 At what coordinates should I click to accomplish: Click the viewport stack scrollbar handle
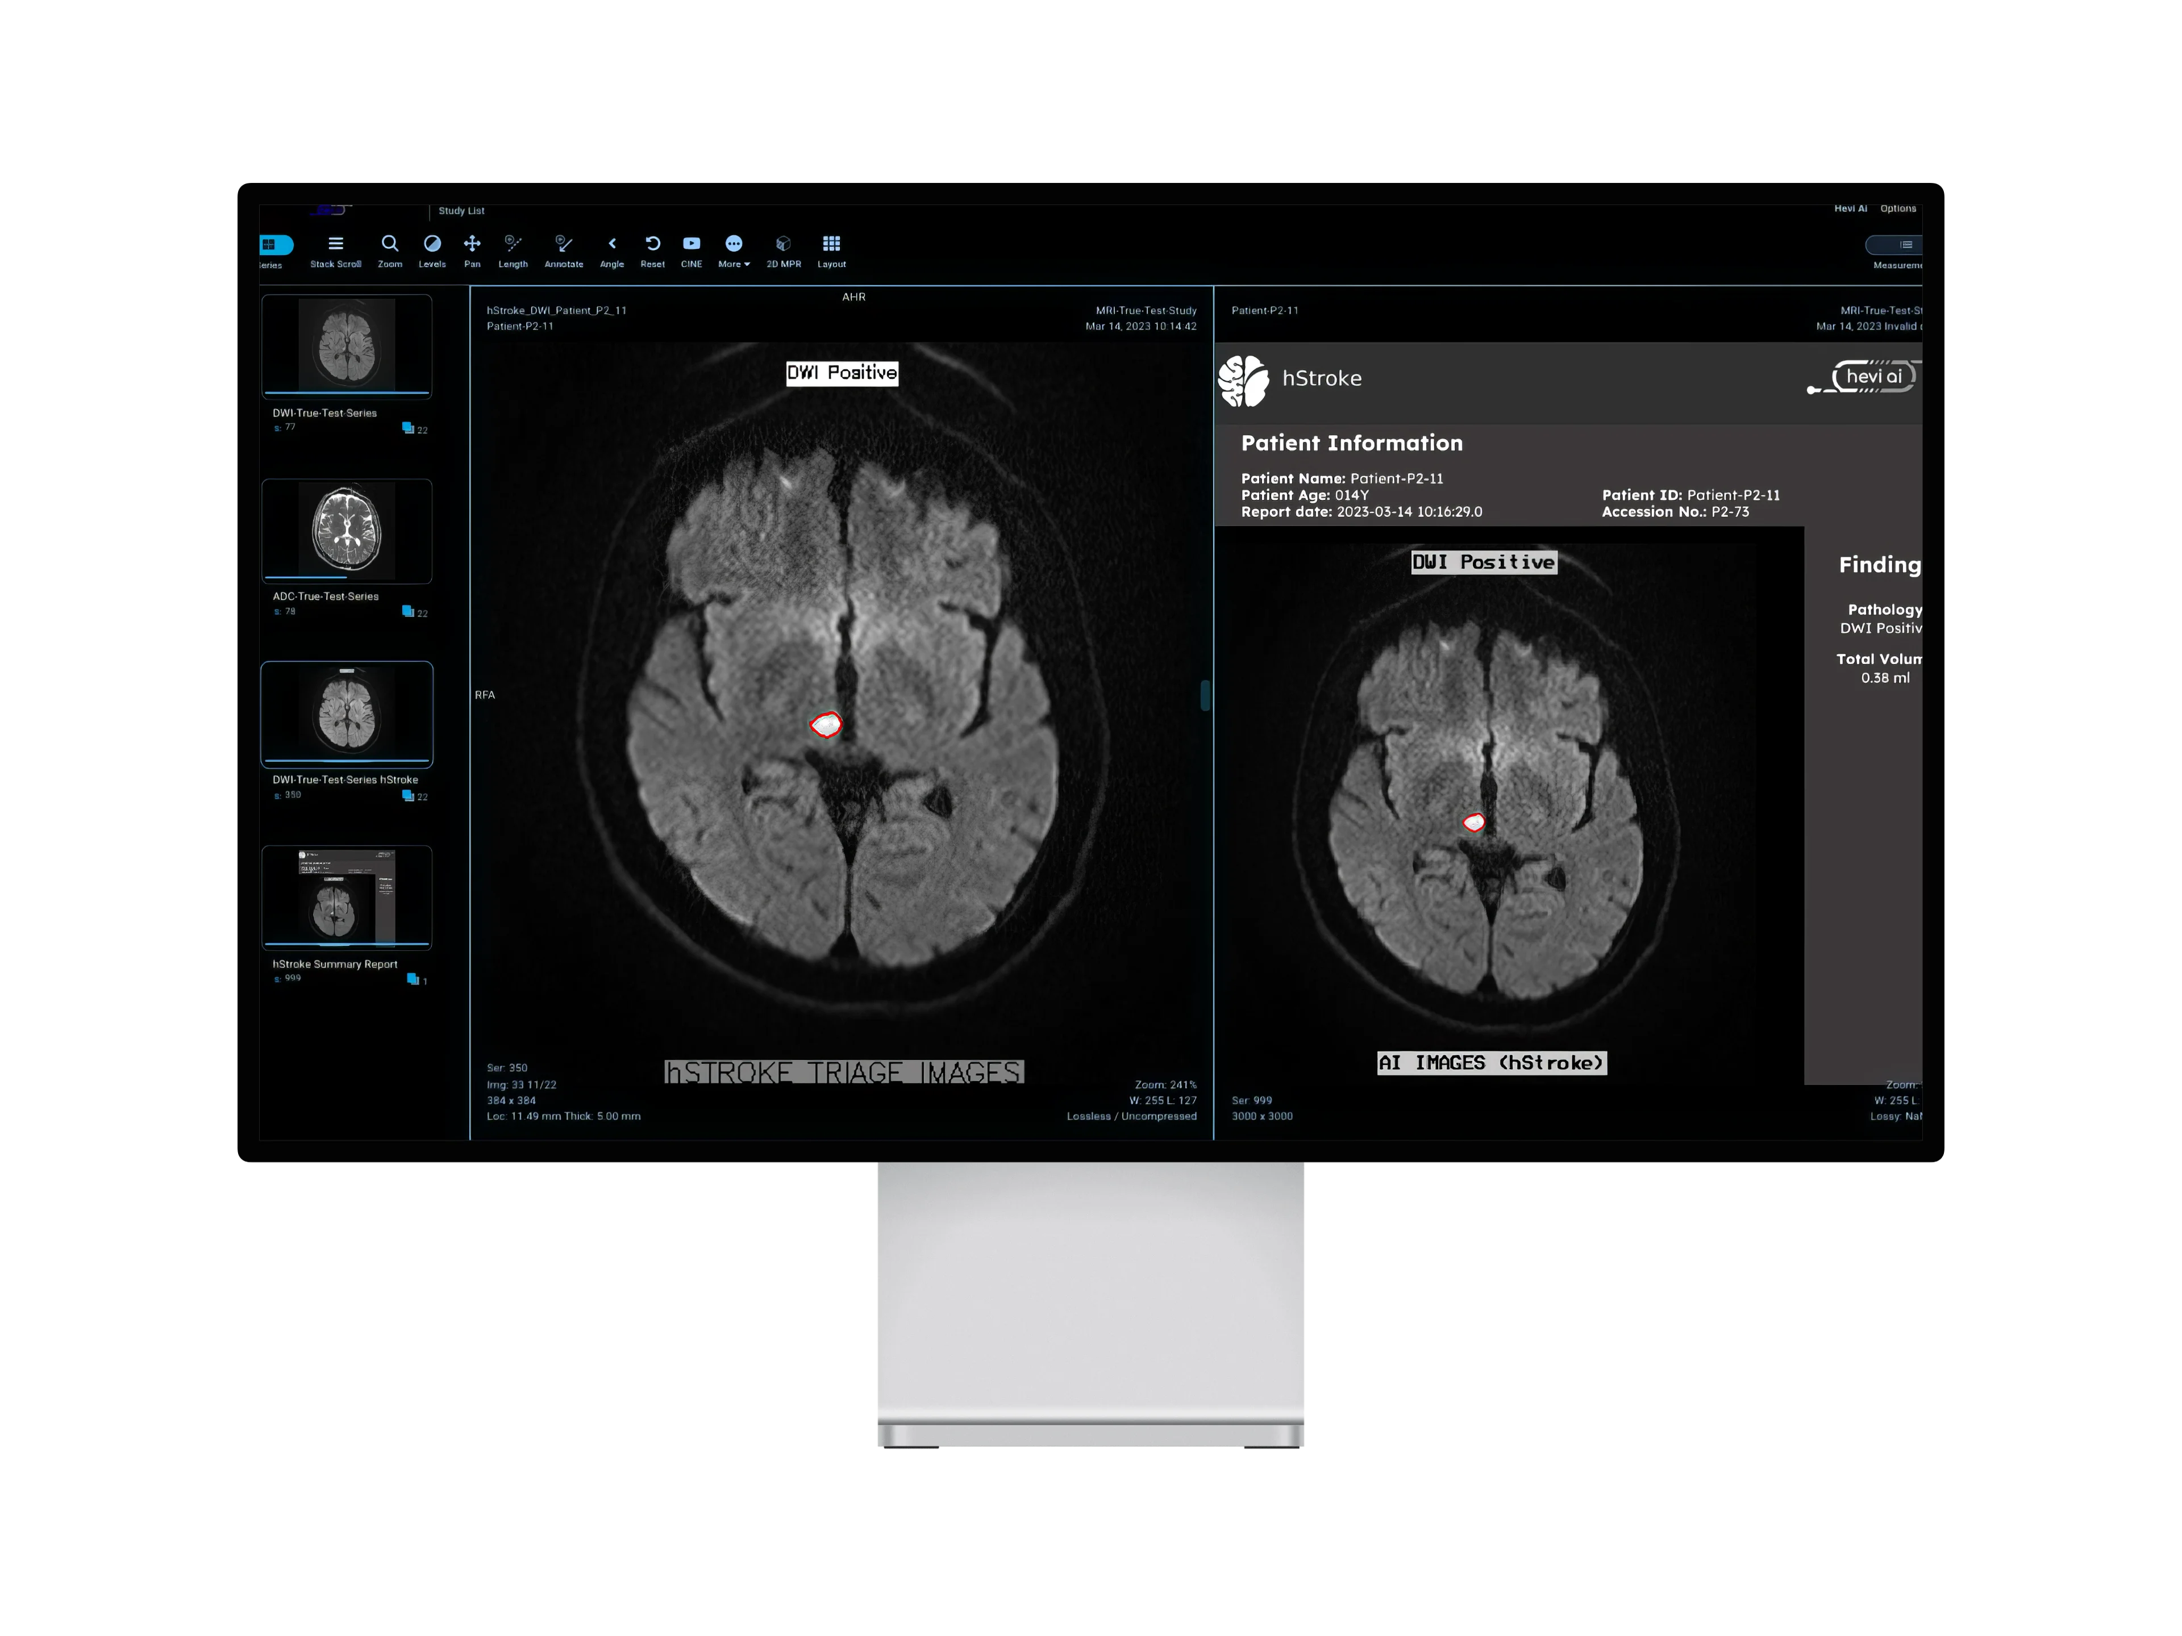1205,695
